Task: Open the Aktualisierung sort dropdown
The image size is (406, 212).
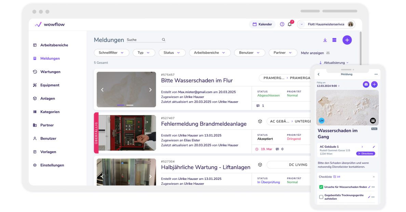Action: pyautogui.click(x=334, y=63)
